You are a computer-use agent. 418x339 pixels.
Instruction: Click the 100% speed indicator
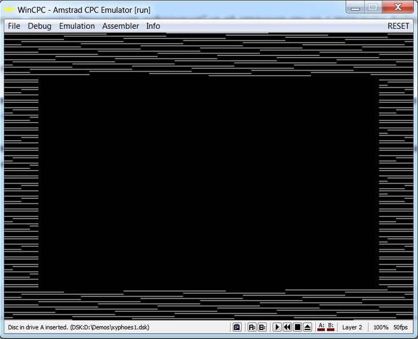[x=381, y=327]
